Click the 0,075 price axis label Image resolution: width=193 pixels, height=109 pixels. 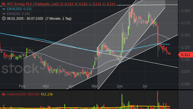tap(186, 72)
